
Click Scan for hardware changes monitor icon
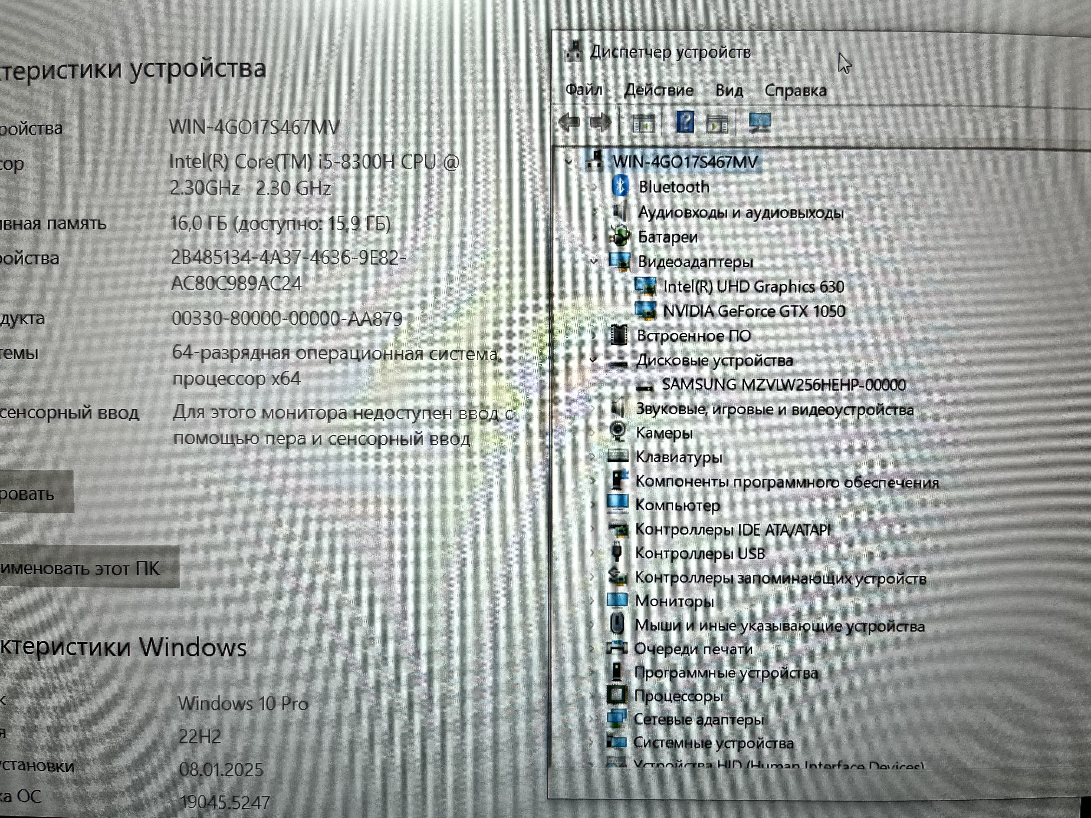click(760, 123)
